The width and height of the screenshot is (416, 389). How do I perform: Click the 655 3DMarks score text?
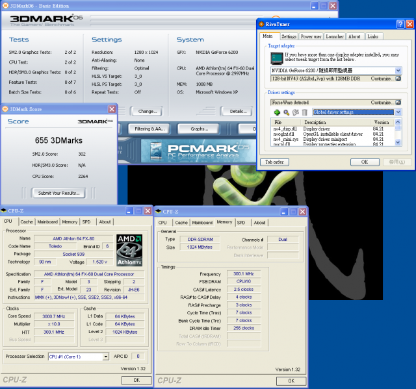tap(59, 140)
